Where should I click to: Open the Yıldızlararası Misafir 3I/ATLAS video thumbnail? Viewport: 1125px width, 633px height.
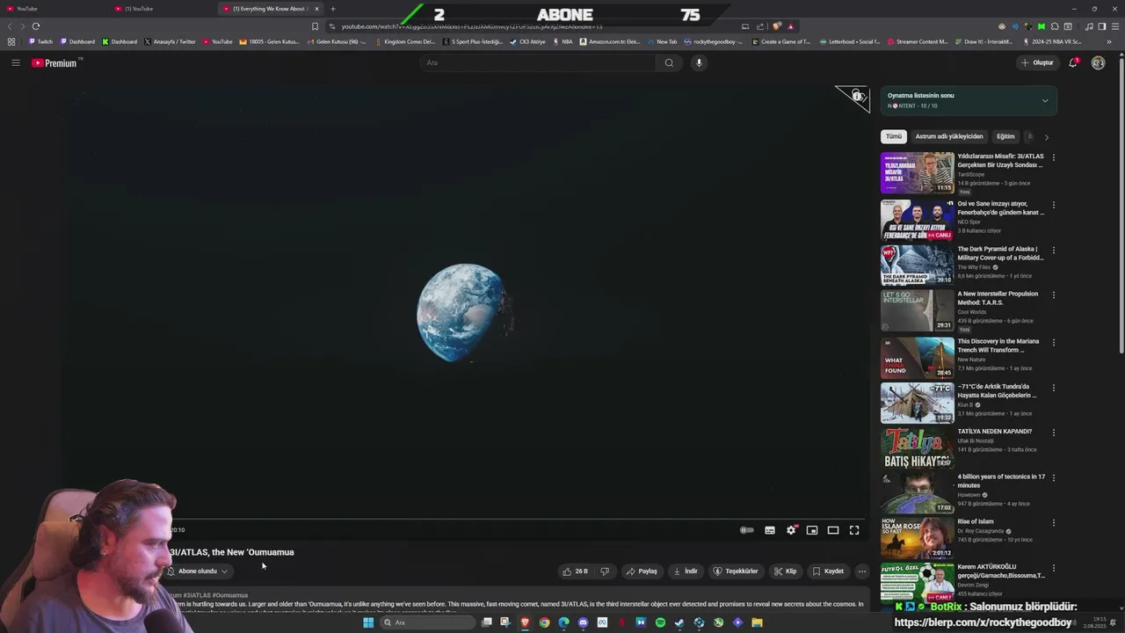click(917, 172)
